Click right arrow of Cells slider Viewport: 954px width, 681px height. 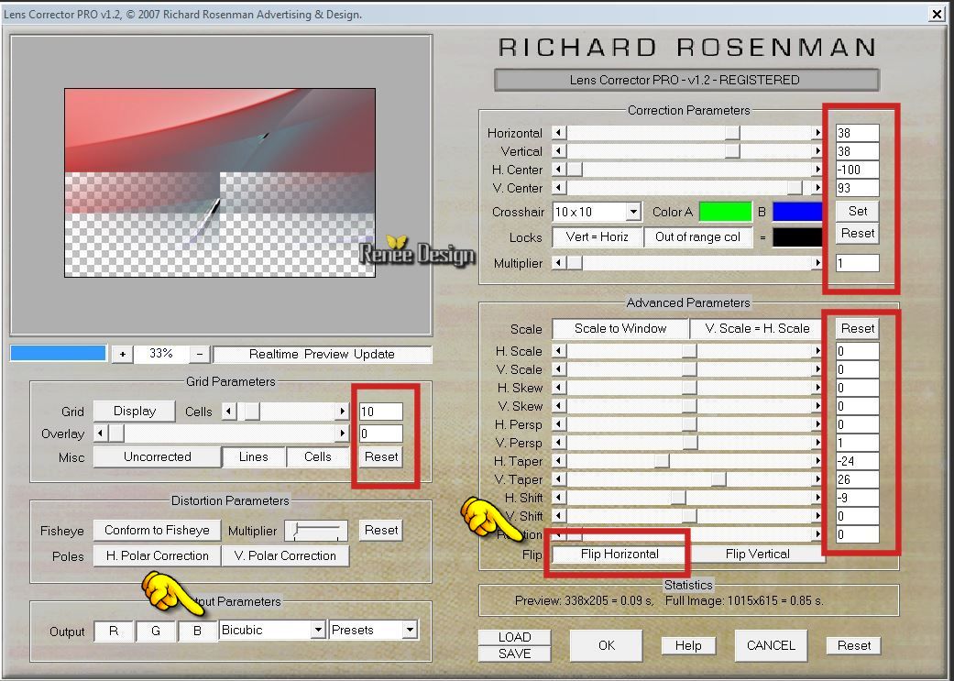click(343, 412)
